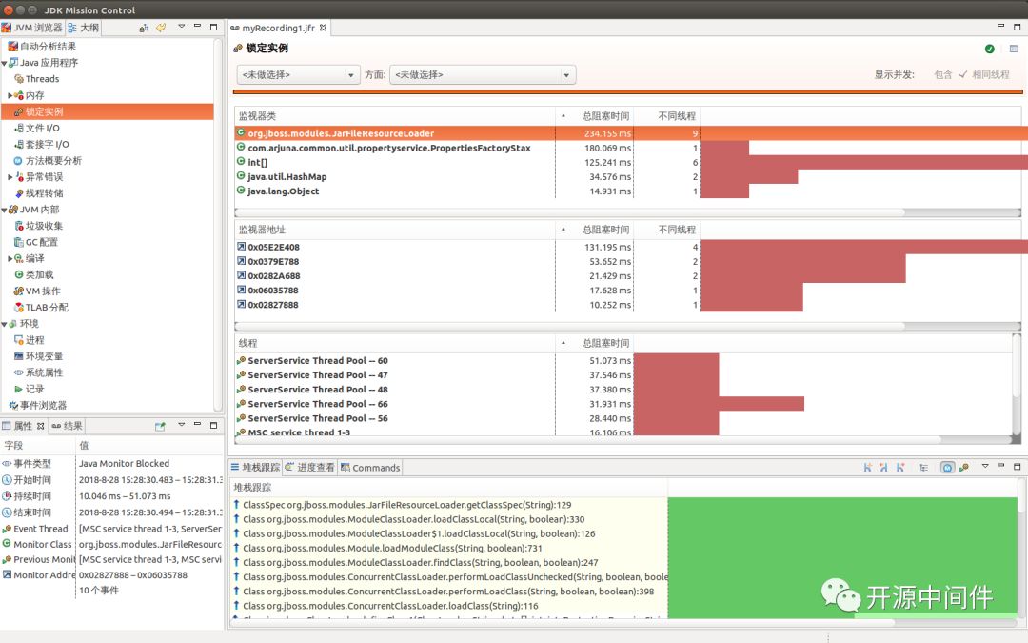Click first frame-group icon in stack trace toolbar

867,467
